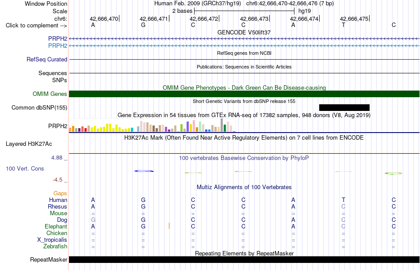
Task: Click the Mouse species label
Action: click(x=58, y=213)
